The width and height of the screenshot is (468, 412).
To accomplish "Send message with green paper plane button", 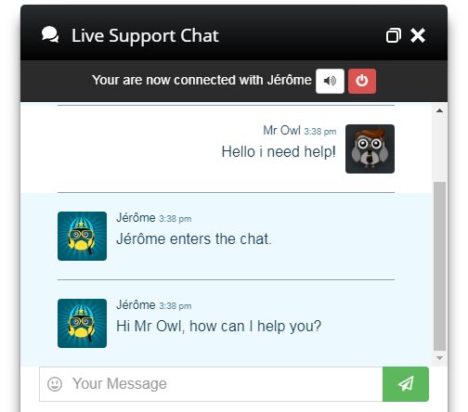I will (x=406, y=384).
